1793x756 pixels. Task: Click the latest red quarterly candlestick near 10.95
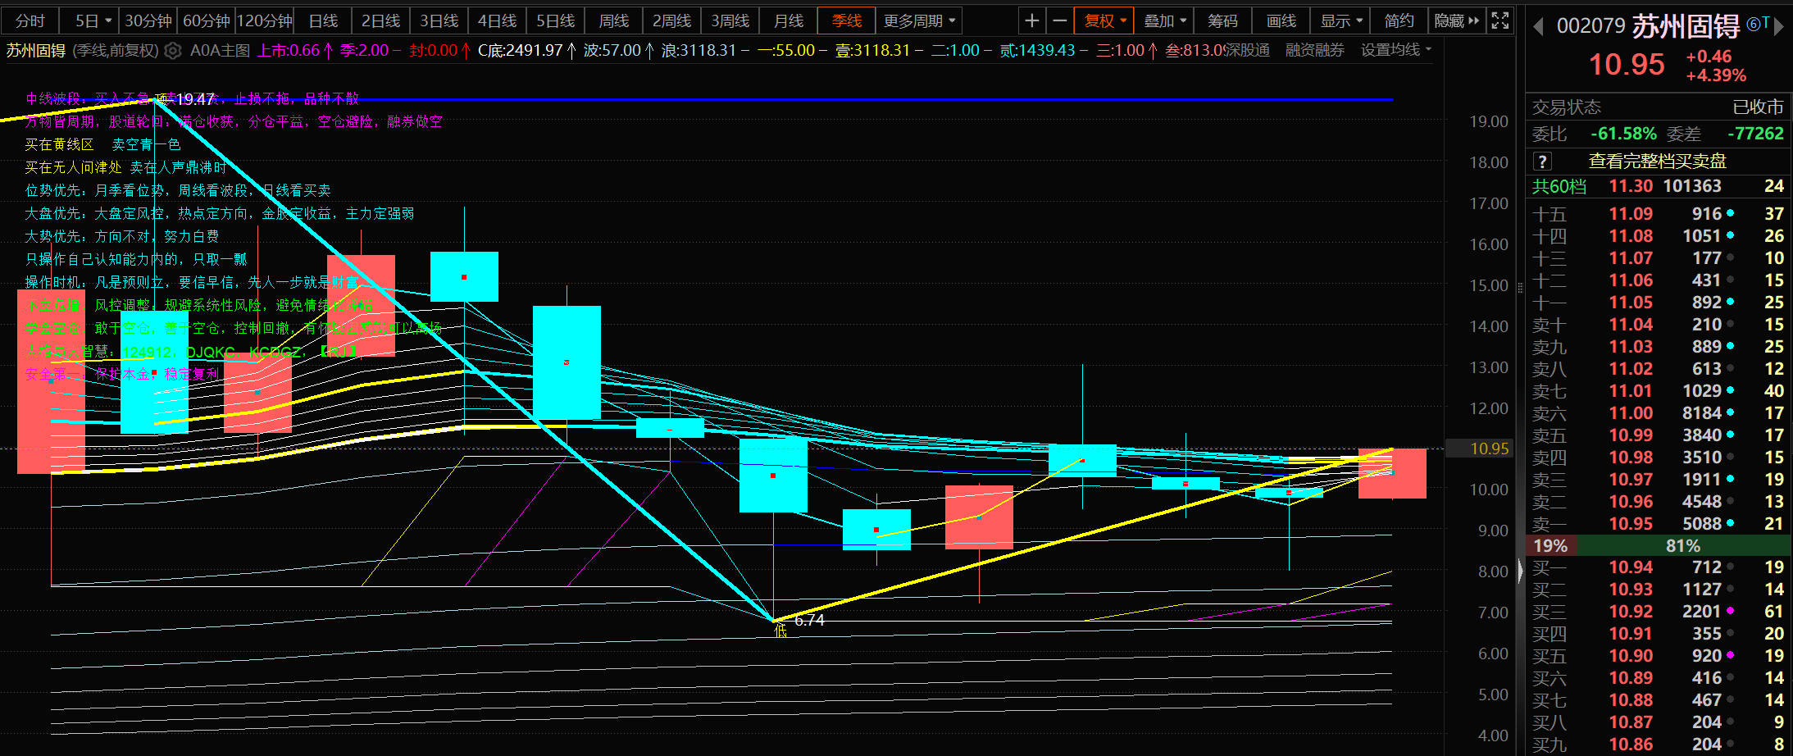click(1392, 473)
